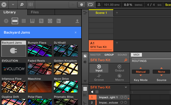Add a new group with plus
Screen dimensions: 171x105
pos(117,43)
